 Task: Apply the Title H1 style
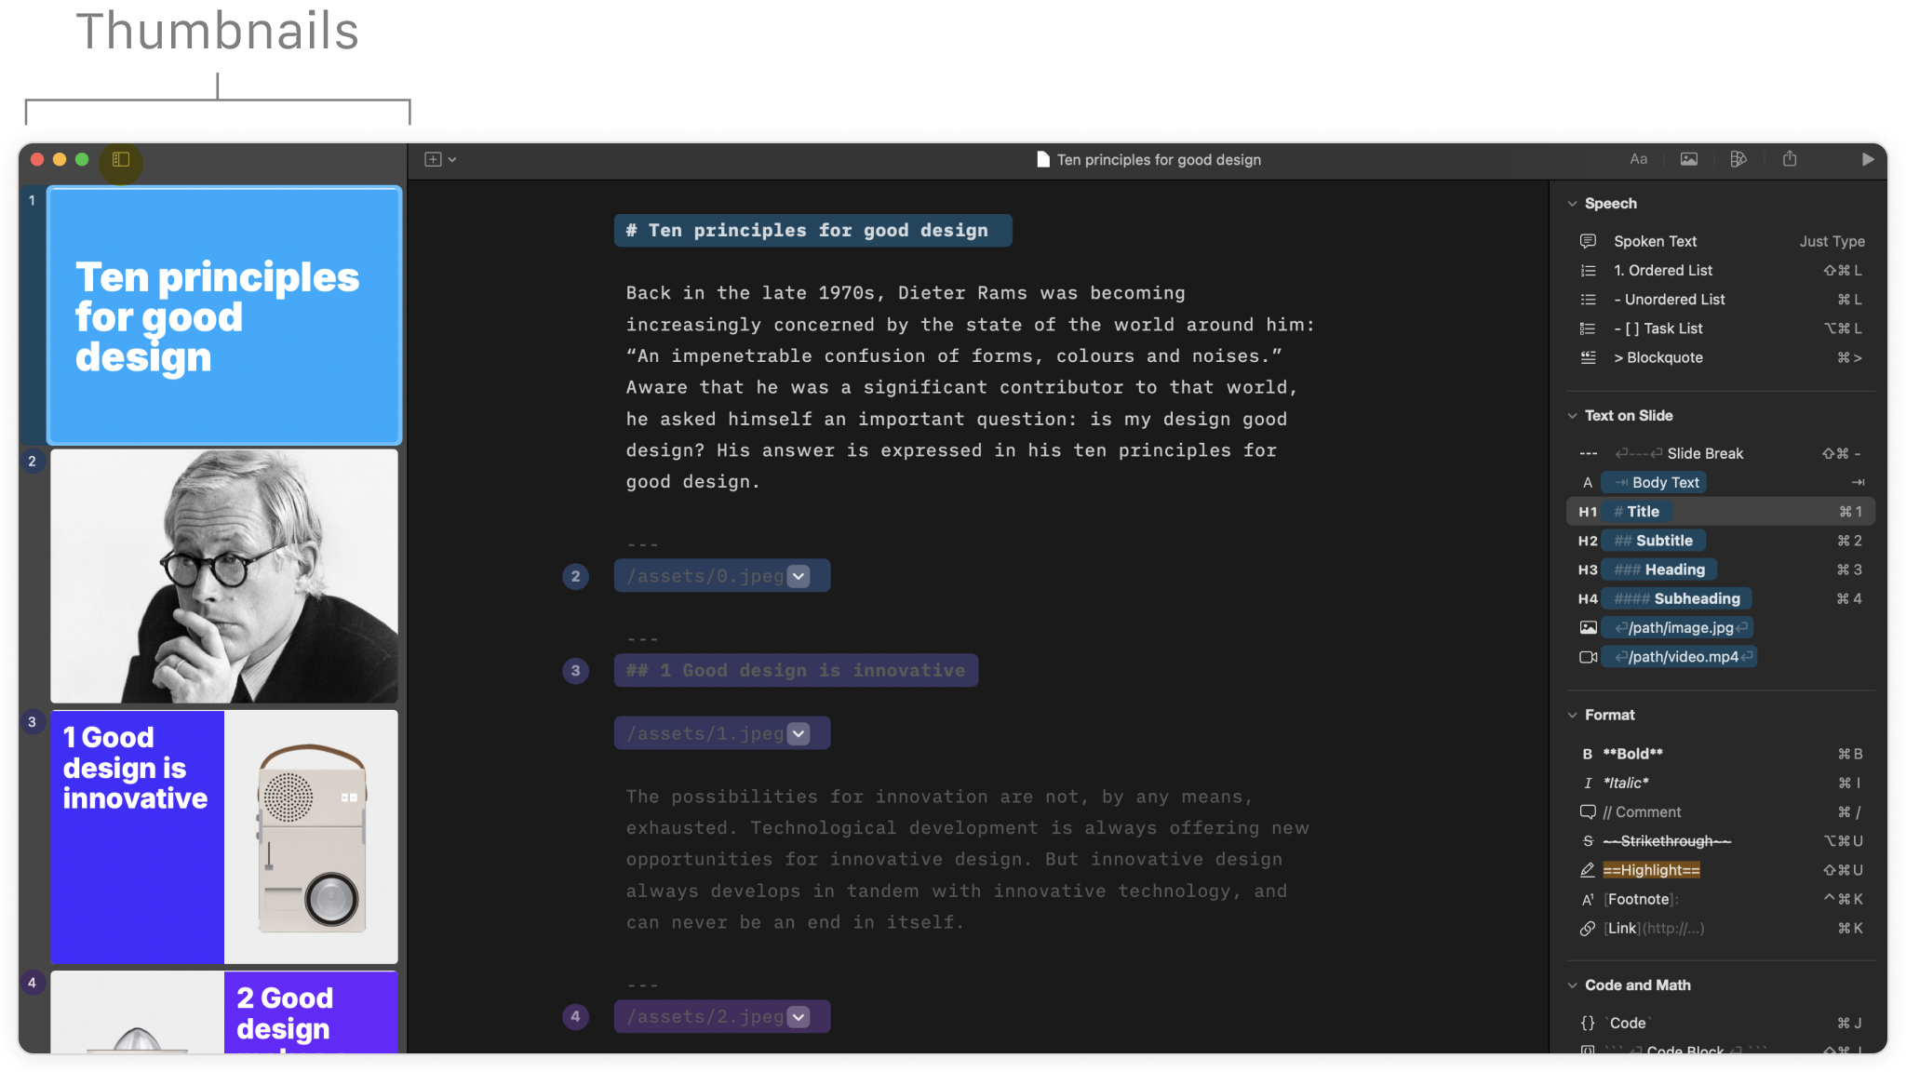(1721, 512)
